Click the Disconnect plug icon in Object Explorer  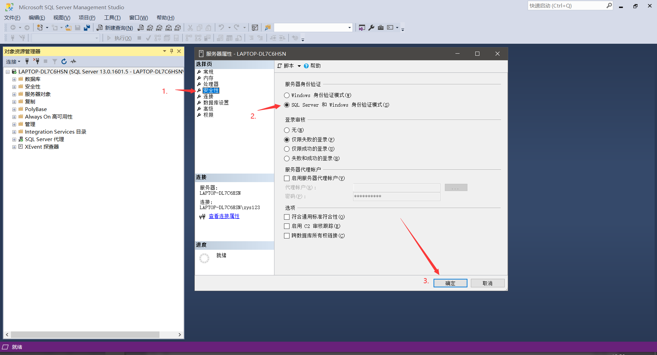tap(36, 62)
